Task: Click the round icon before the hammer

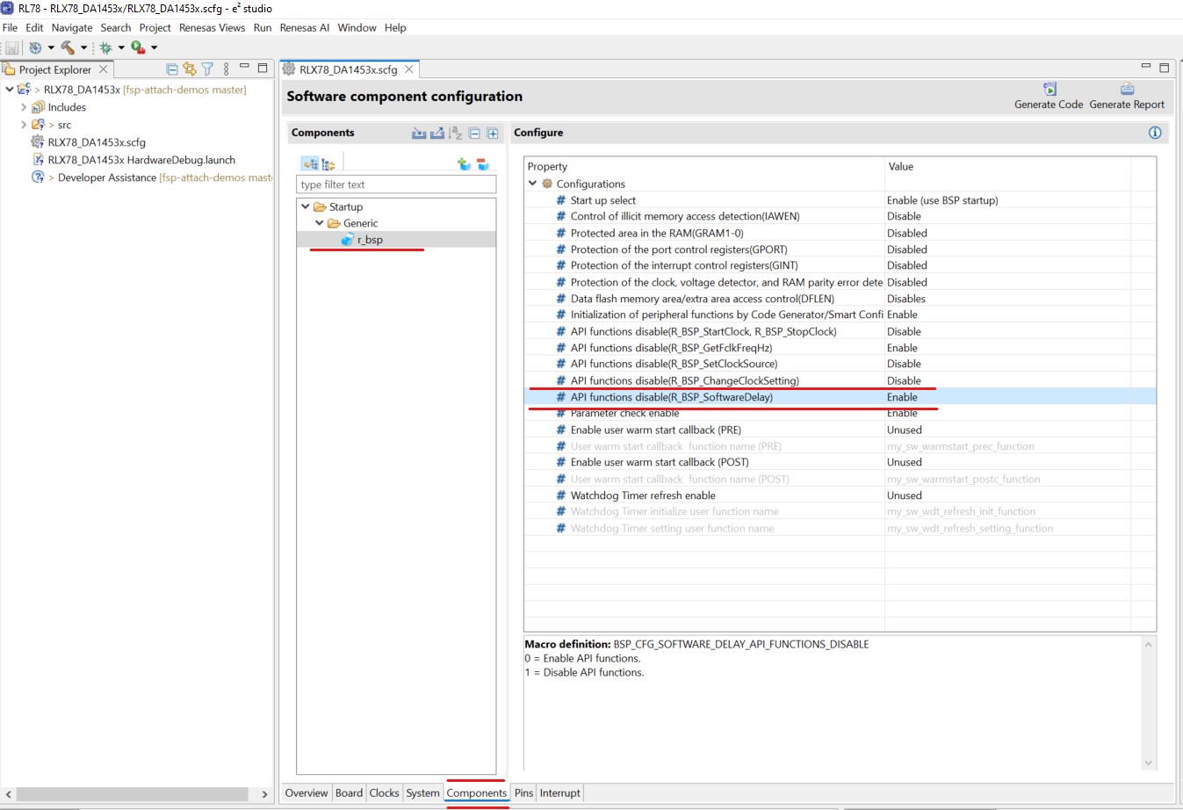Action: [35, 47]
